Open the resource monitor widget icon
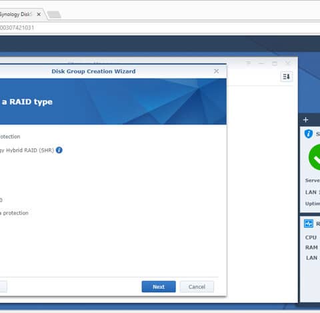 click(309, 224)
